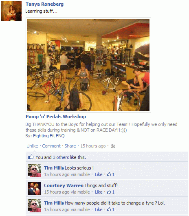
Task: Like the 'change a tyre' comment
Action: click(99, 209)
